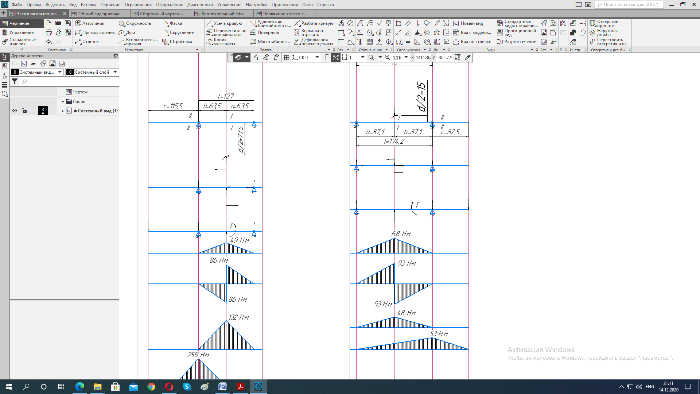The image size is (700, 394).
Task: Click the eyedropper icon in view toolbar
Action: 467,57
